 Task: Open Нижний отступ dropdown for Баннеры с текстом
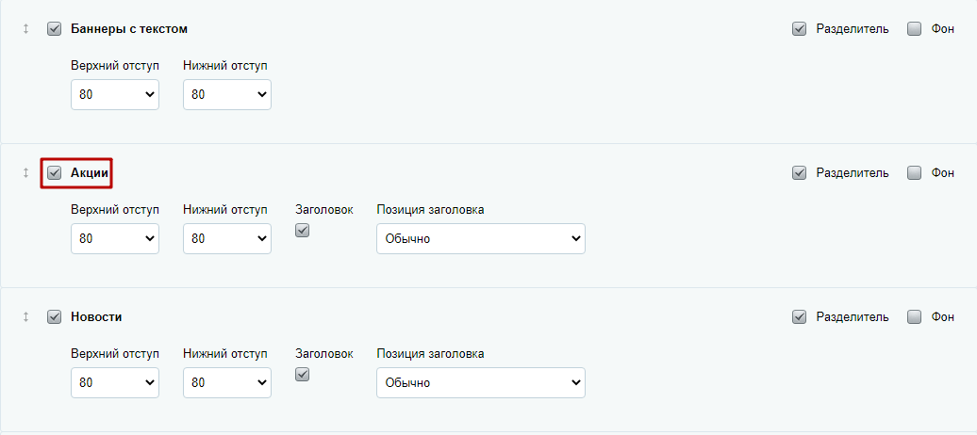[x=227, y=94]
